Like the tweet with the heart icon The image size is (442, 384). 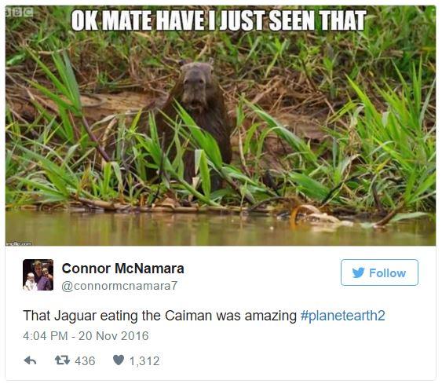coord(119,360)
